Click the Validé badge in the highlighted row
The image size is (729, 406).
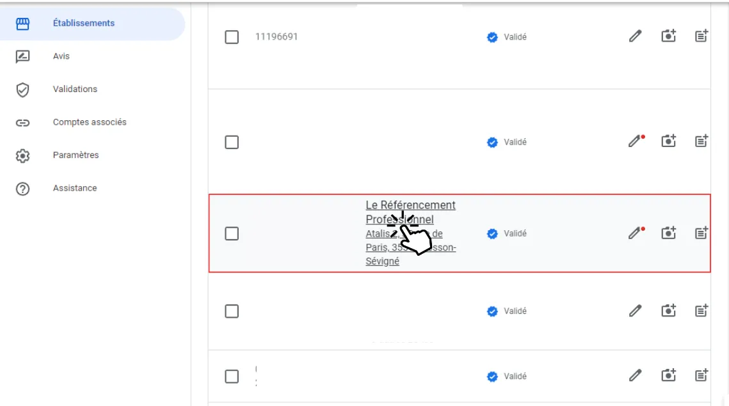click(x=507, y=233)
